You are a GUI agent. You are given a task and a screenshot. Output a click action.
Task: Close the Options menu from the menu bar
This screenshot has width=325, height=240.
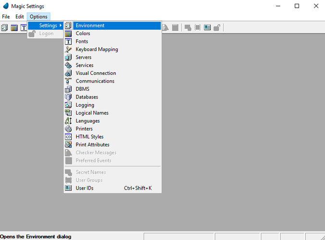38,16
